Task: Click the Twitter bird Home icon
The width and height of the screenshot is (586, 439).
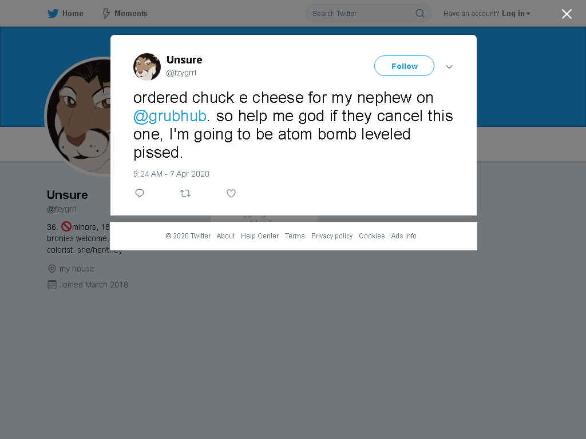Action: [53, 14]
